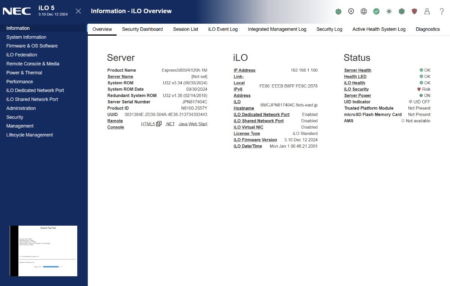This screenshot has width=450, height=286.
Task: Click the iLO Dedicated Network Port link in overview
Action: point(261,114)
